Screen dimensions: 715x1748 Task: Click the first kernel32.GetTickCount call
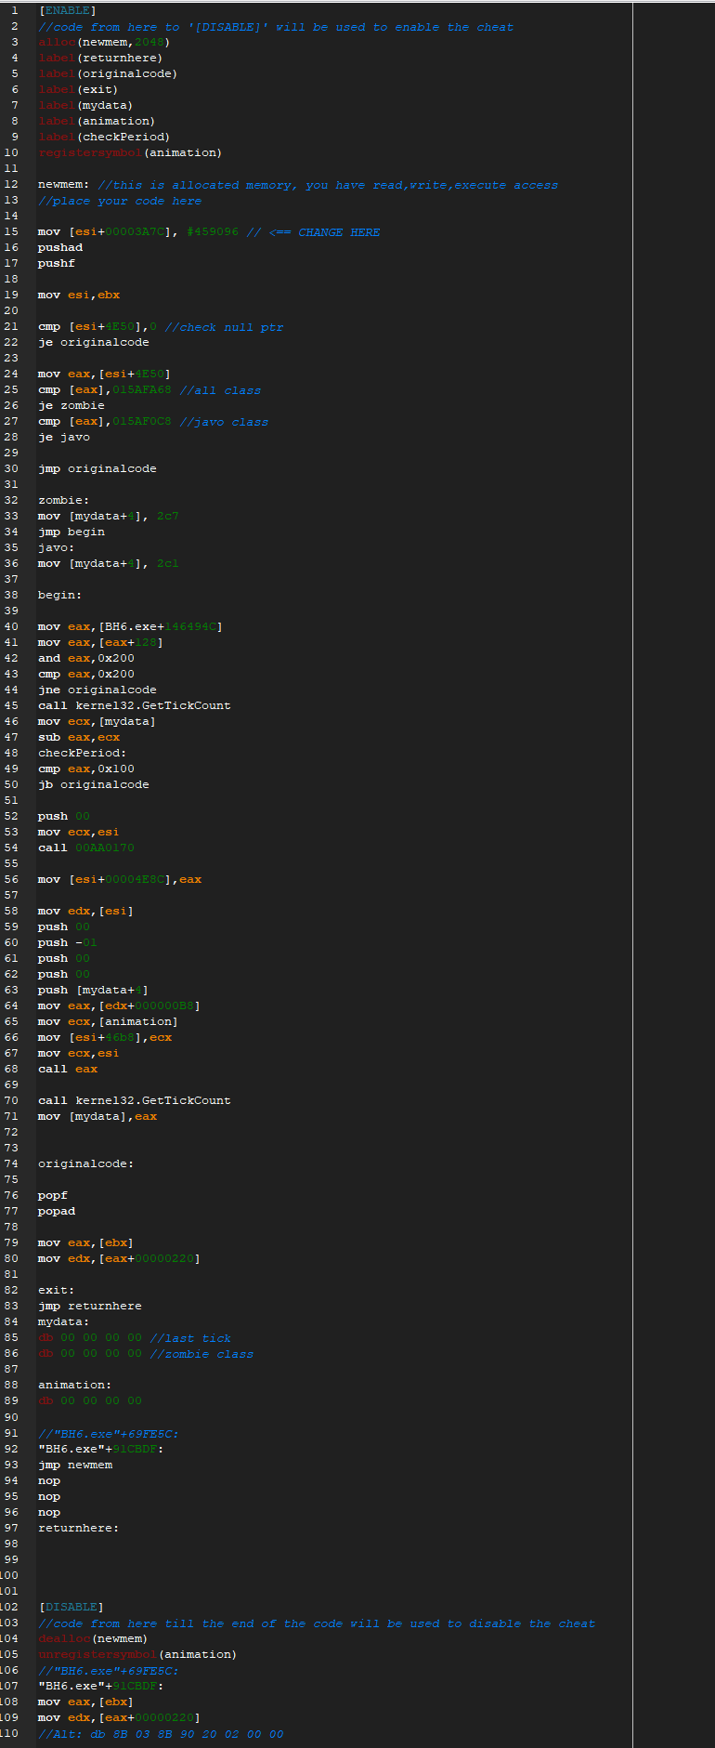coord(134,706)
